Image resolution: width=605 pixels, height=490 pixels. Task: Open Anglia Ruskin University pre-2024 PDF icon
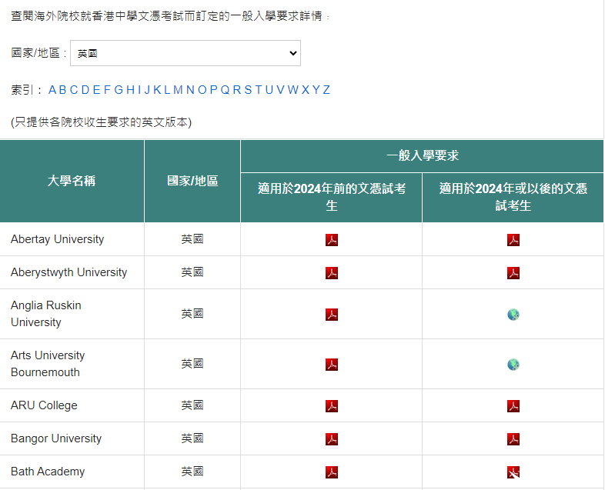coord(332,315)
